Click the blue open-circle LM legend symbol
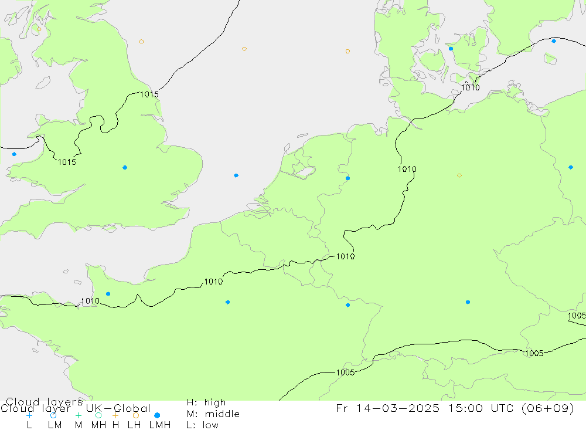 coord(53,415)
